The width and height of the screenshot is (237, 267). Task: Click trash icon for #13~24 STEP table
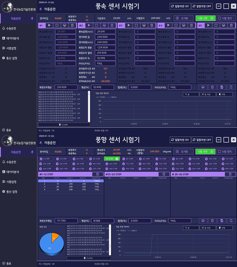pos(163,174)
